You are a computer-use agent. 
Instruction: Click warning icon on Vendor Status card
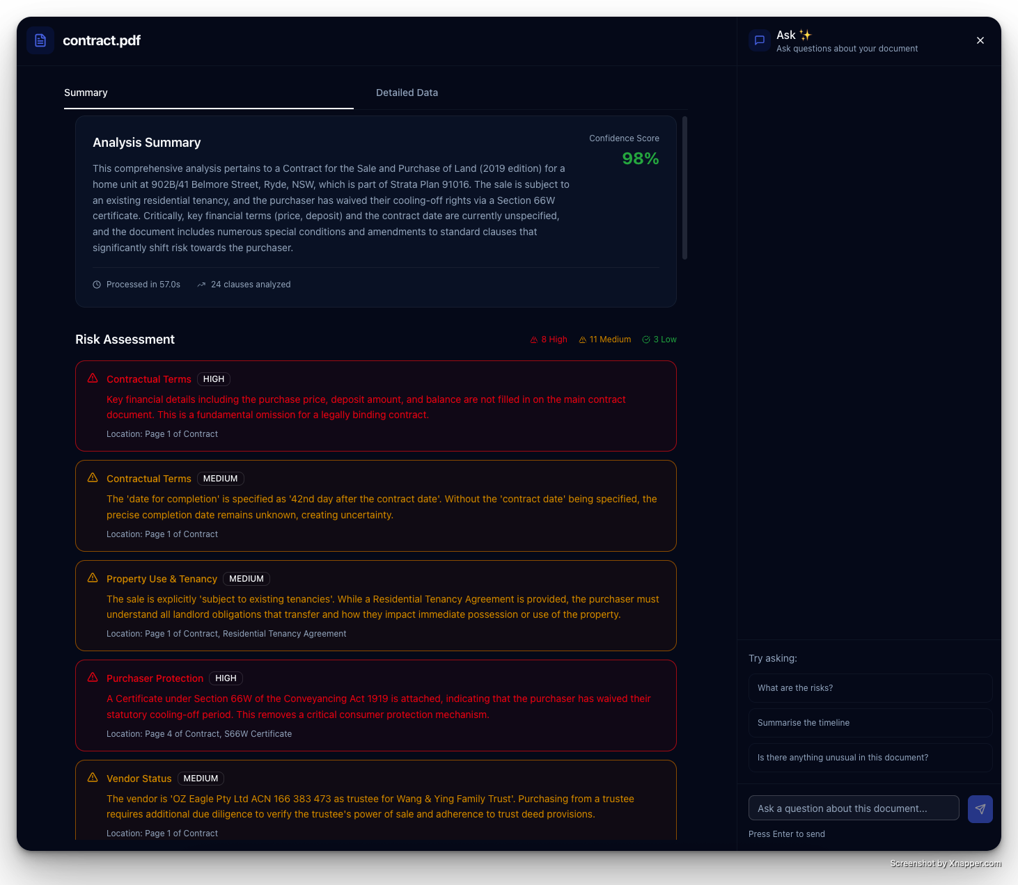click(93, 778)
